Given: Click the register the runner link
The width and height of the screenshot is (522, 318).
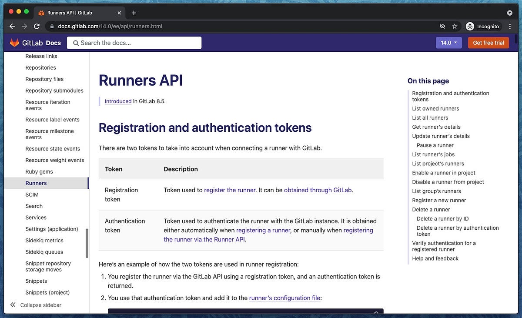Looking at the screenshot, I should pyautogui.click(x=230, y=190).
